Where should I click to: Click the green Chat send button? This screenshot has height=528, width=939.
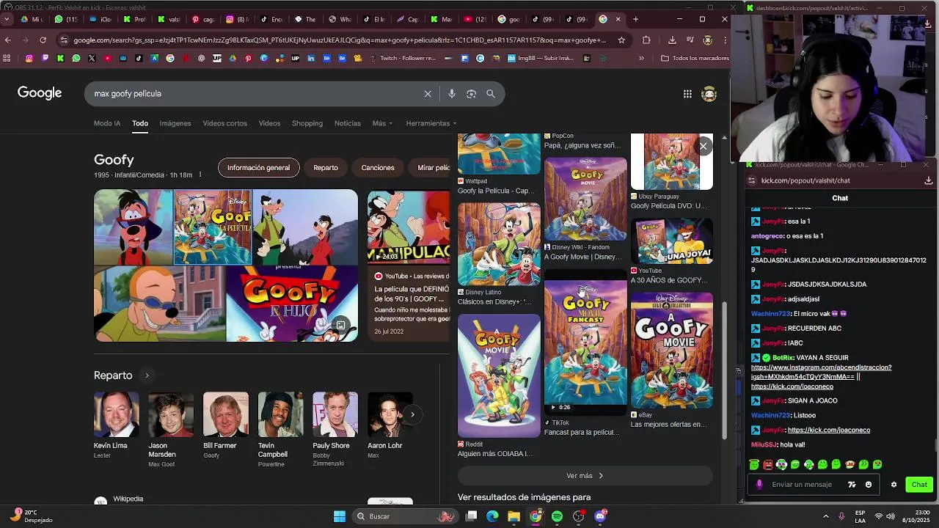[x=919, y=485]
